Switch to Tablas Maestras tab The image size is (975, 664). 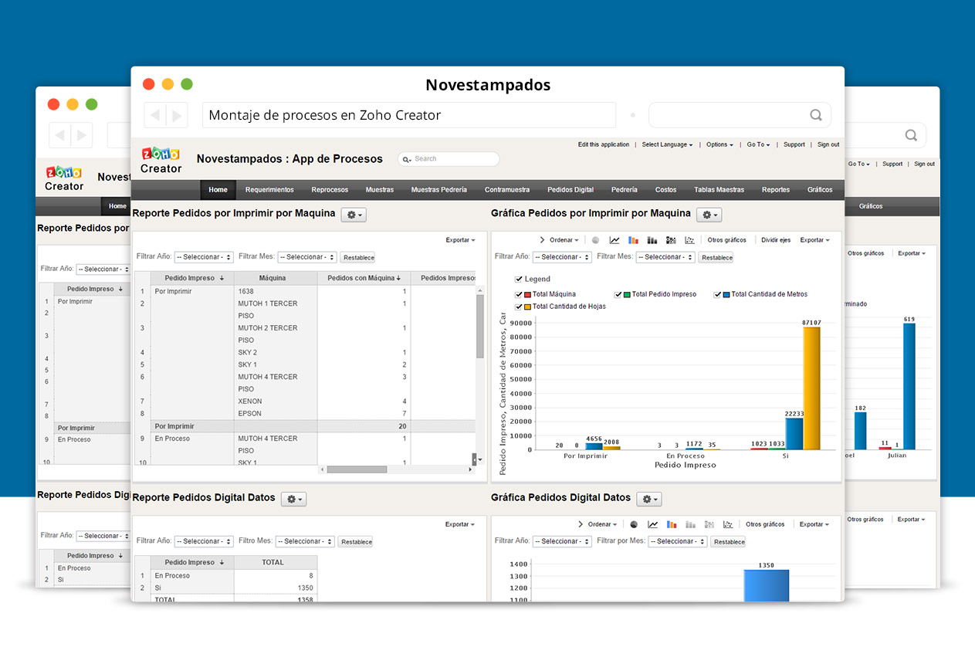pos(719,190)
